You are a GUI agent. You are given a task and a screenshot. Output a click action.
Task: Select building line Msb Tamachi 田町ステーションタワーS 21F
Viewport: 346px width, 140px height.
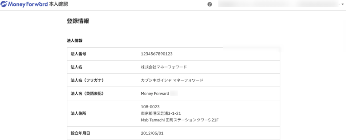tap(180, 120)
